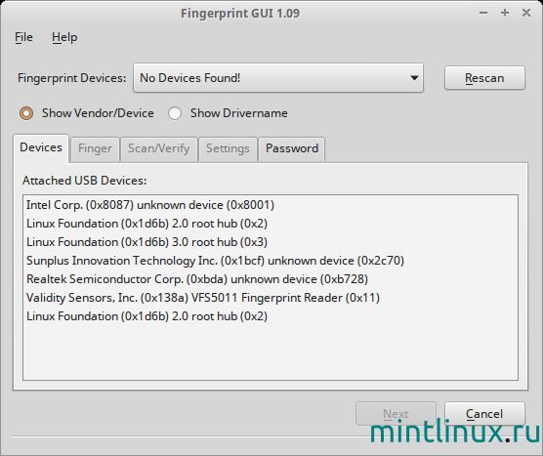Select Validity Sensors VFS5011 Fingerprint Reader entry
Screen dimensions: 543x456
pos(203,298)
